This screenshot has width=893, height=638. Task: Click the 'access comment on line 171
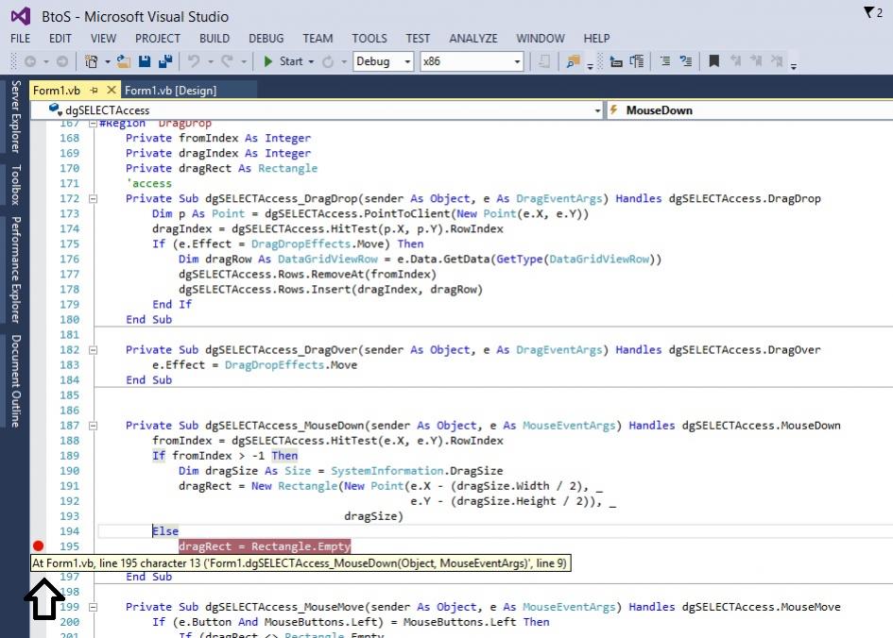[149, 184]
